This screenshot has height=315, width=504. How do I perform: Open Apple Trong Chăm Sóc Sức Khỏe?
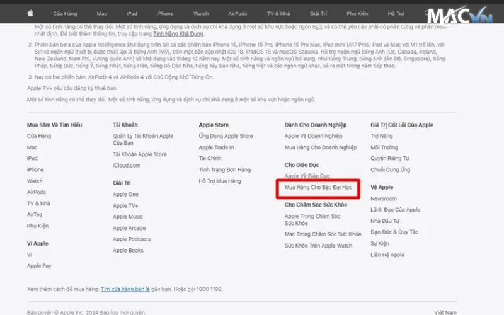pyautogui.click(x=312, y=219)
